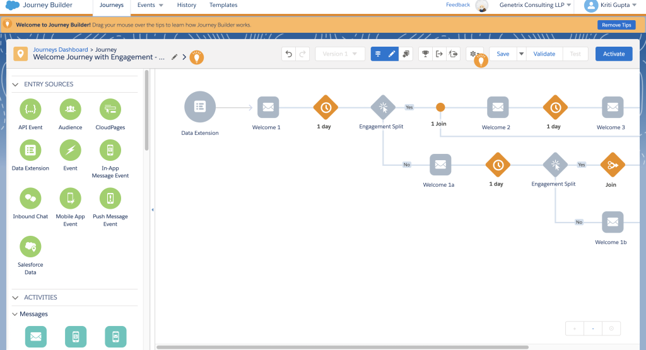Viewport: 646px width, 350px height.
Task: Choose the CloudPages entry source
Action: click(110, 109)
